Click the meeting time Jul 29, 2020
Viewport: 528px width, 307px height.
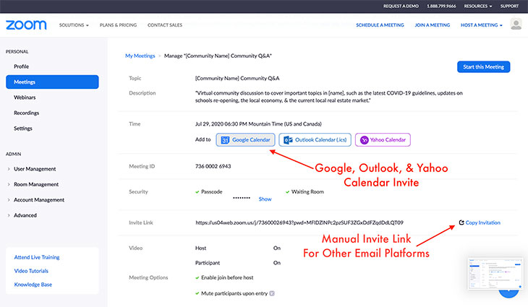(x=258, y=124)
